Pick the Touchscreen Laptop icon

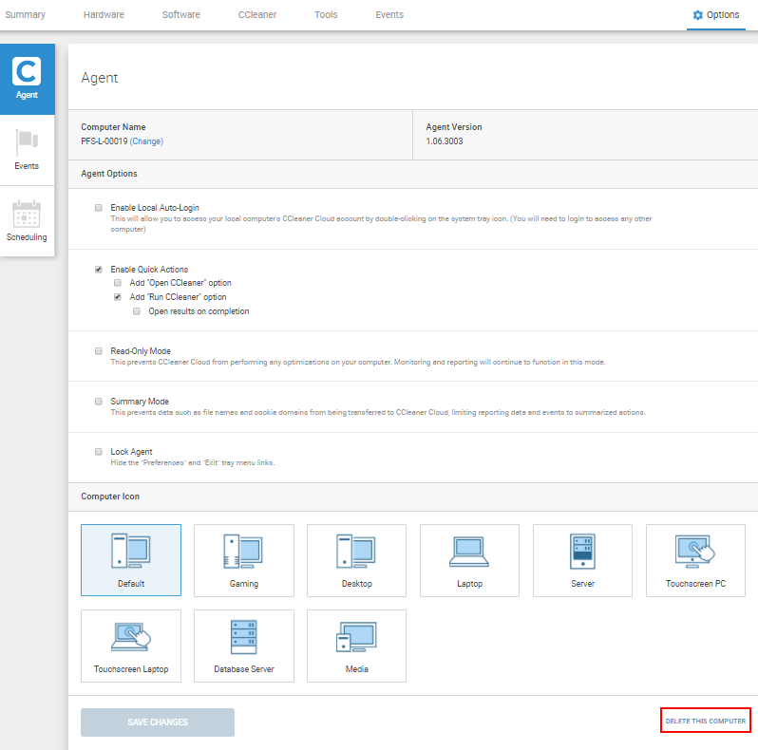pos(131,646)
